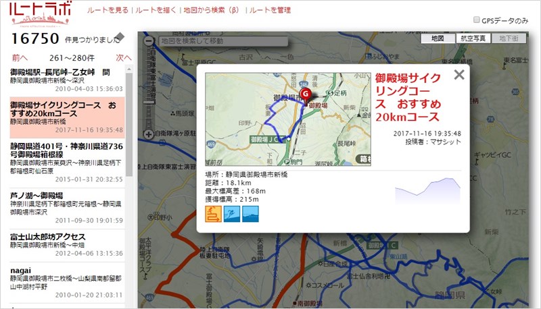Open the nagai route entry
Viewport: 541px width, 309px height.
click(66, 282)
